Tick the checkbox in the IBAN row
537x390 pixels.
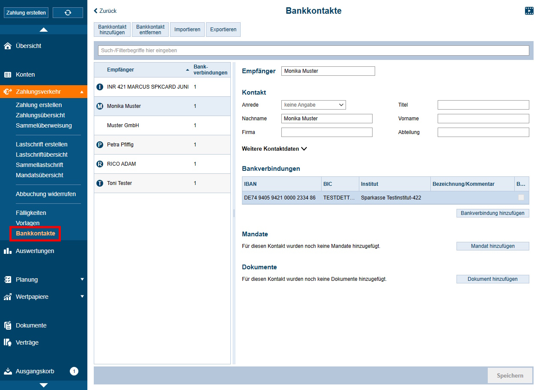[521, 197]
